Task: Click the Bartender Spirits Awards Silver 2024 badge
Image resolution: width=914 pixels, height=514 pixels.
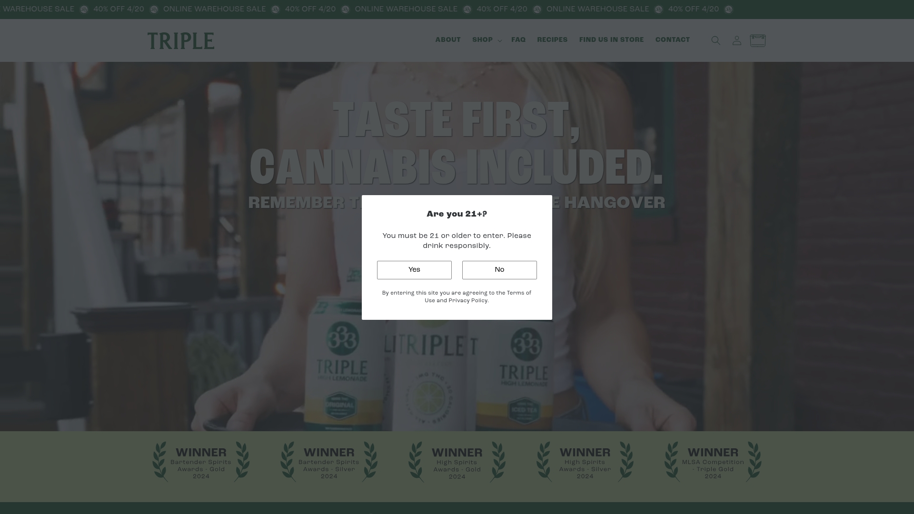Action: tap(328, 462)
